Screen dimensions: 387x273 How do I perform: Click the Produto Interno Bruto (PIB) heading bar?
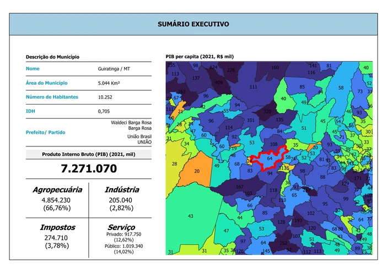pos(89,154)
